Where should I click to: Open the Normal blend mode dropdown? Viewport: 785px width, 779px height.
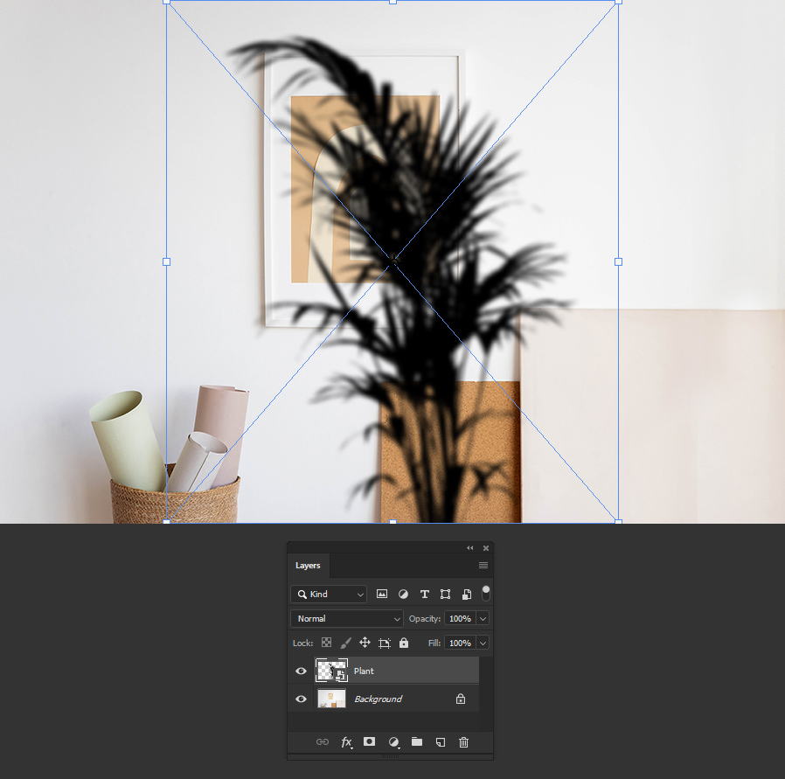pyautogui.click(x=346, y=618)
